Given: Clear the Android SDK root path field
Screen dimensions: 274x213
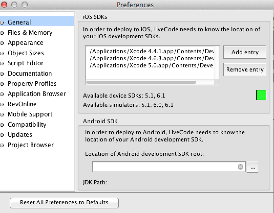Looking at the screenshot, I should point(240,167).
